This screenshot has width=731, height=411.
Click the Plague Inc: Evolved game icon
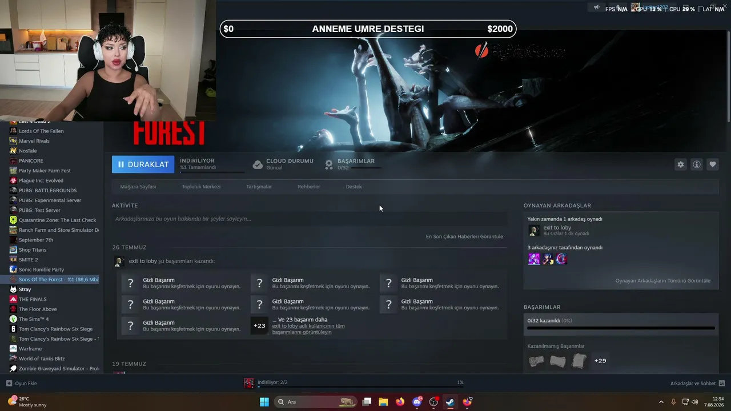point(13,180)
